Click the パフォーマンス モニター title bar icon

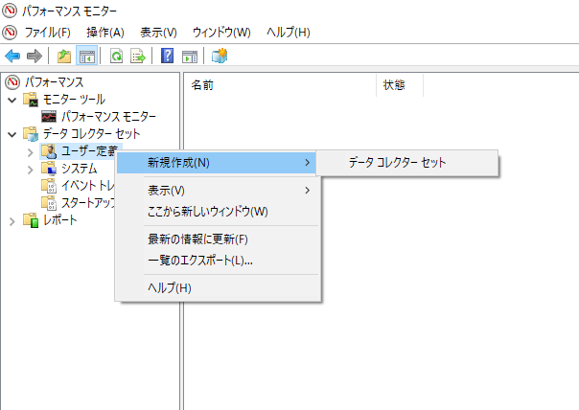pyautogui.click(x=10, y=11)
